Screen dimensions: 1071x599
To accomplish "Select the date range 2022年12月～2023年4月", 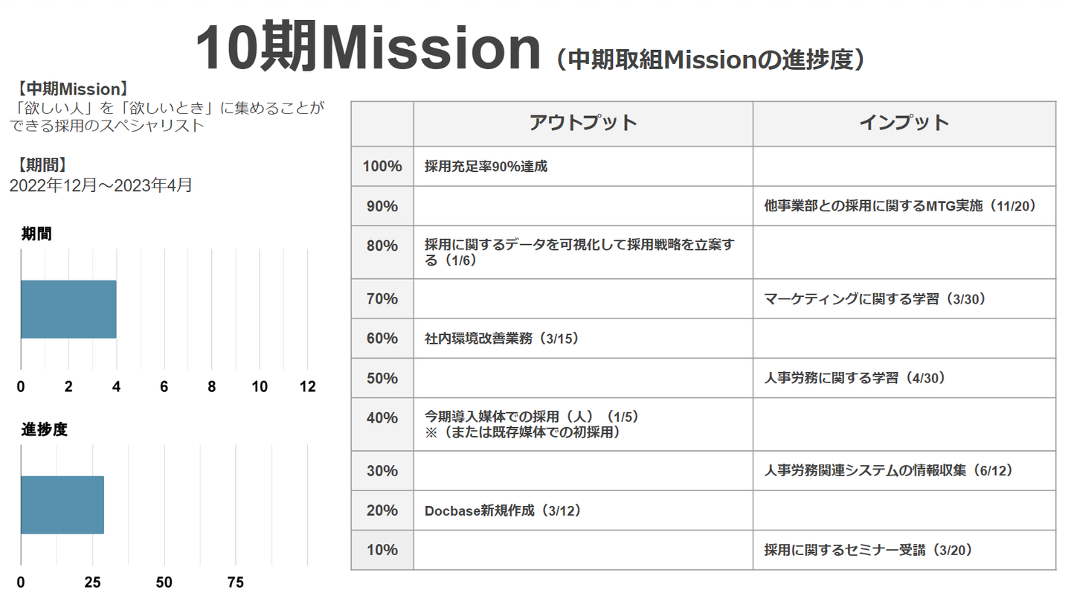I will coord(100,185).
